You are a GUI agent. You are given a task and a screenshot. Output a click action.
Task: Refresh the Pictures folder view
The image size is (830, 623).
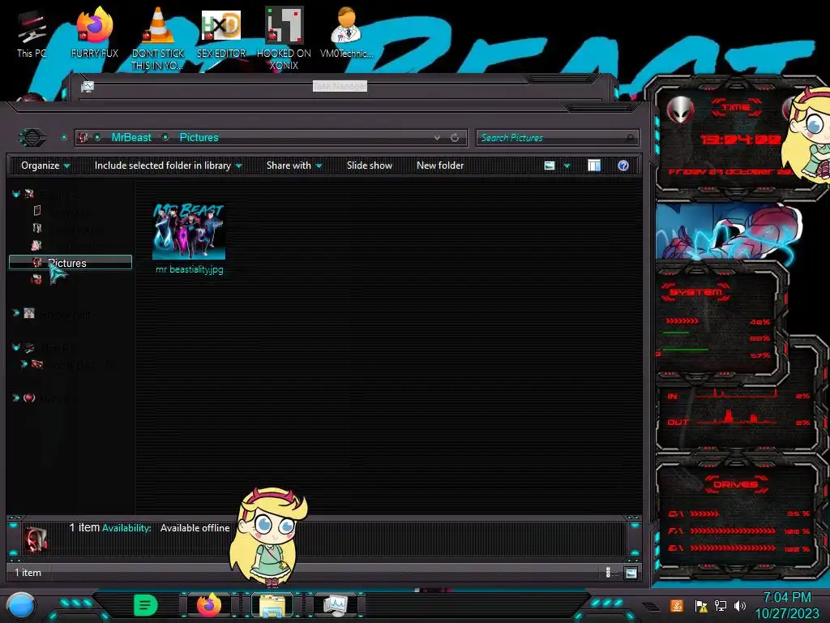455,138
